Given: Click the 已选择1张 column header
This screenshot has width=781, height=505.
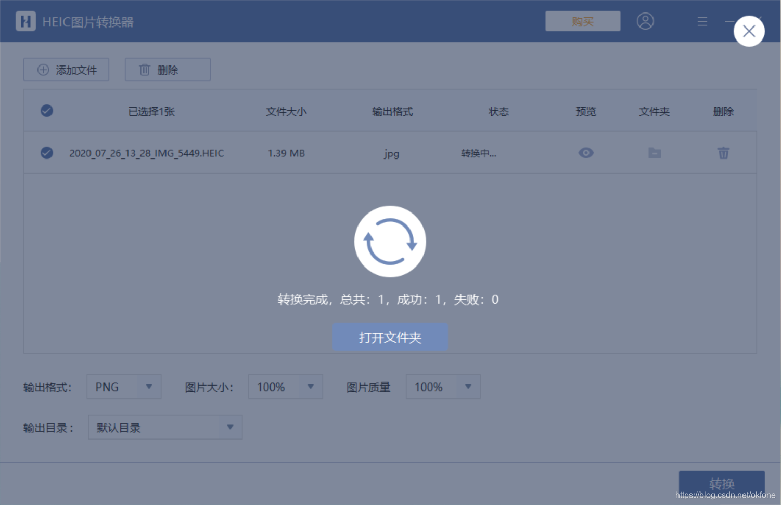Looking at the screenshot, I should pos(151,112).
